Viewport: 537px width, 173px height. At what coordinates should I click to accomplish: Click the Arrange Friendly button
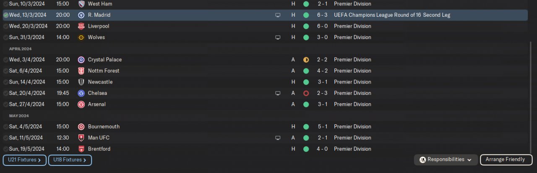506,160
